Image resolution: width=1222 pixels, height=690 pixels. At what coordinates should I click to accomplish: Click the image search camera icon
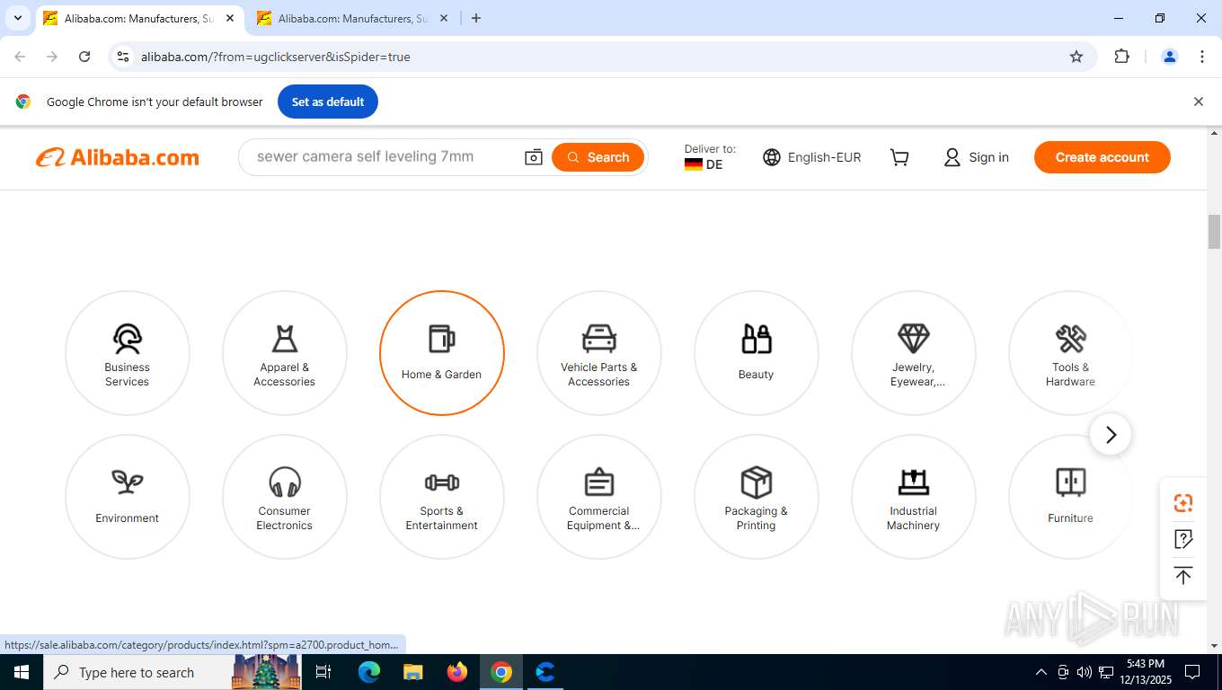click(534, 157)
